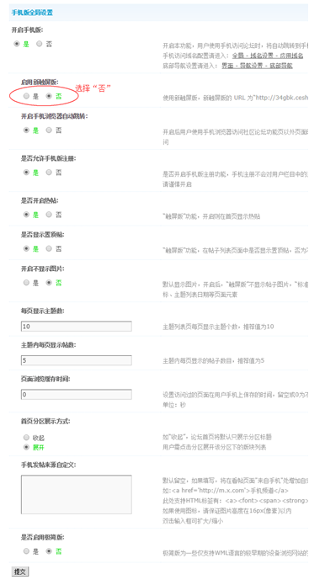Choose 是 for 是否启用极简版
The image size is (309, 585).
coord(26,550)
